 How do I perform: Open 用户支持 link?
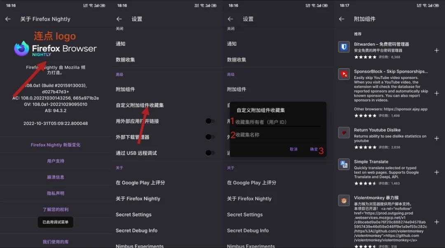pyautogui.click(x=56, y=161)
